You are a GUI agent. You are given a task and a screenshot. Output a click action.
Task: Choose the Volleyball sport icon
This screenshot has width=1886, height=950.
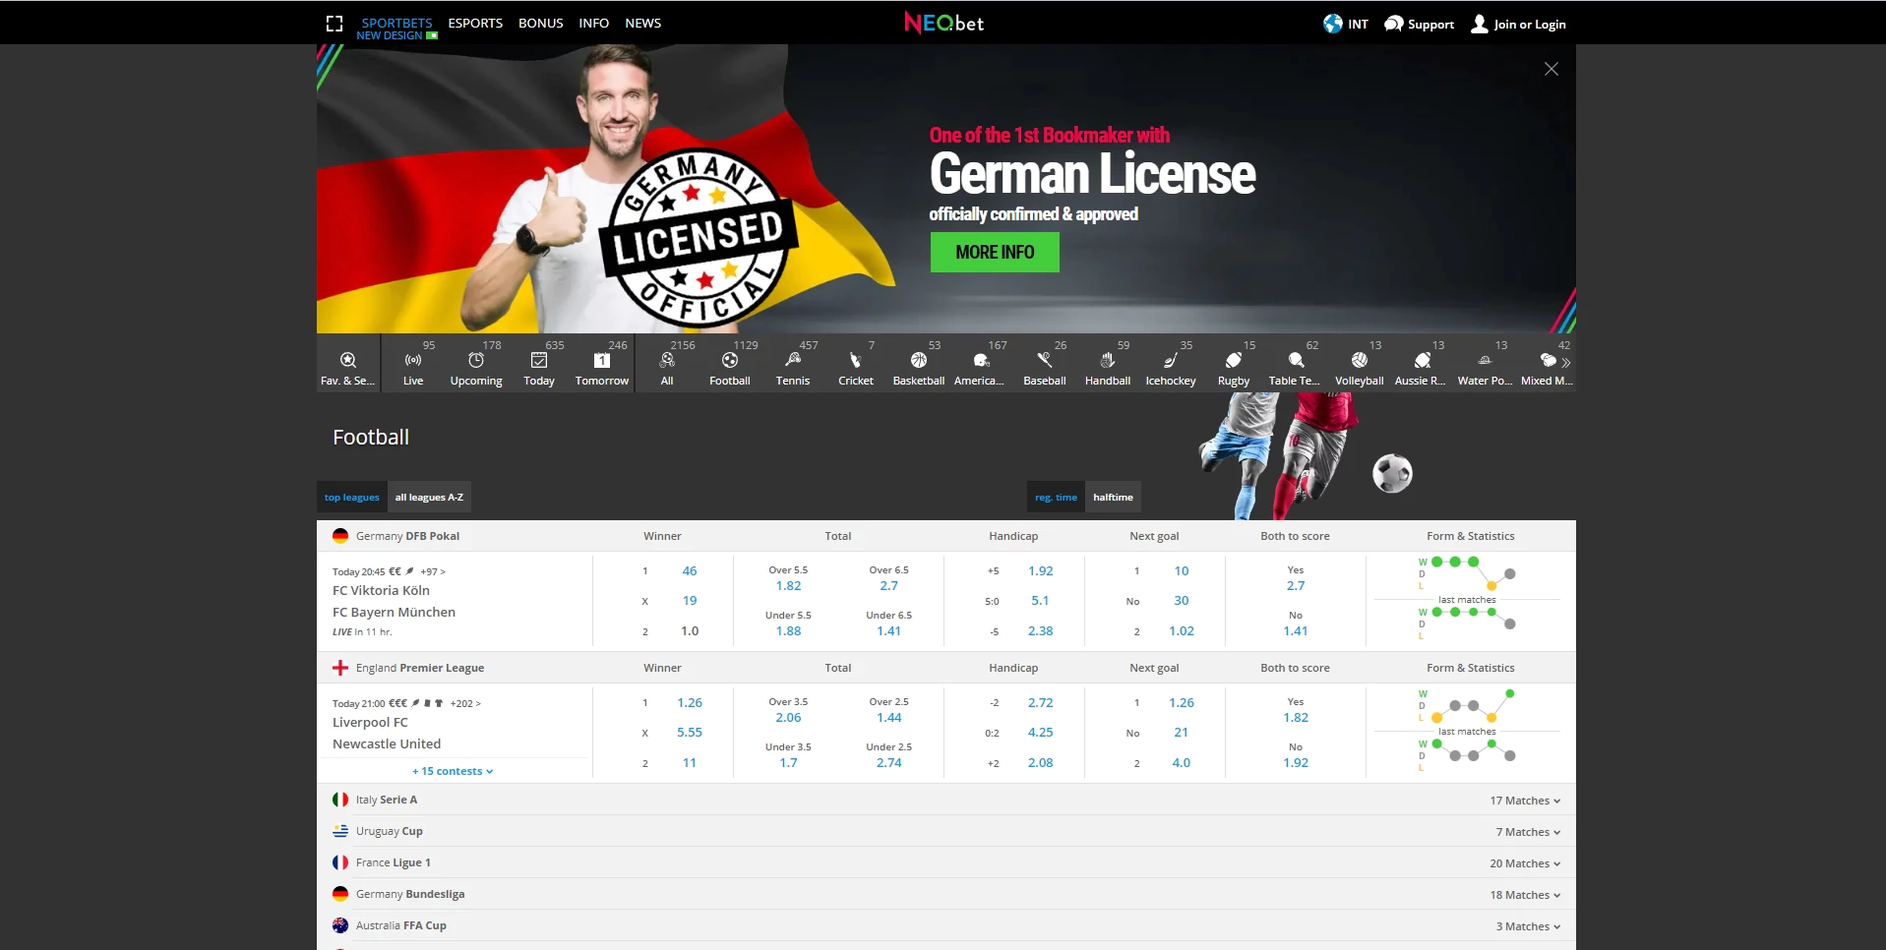(x=1360, y=360)
